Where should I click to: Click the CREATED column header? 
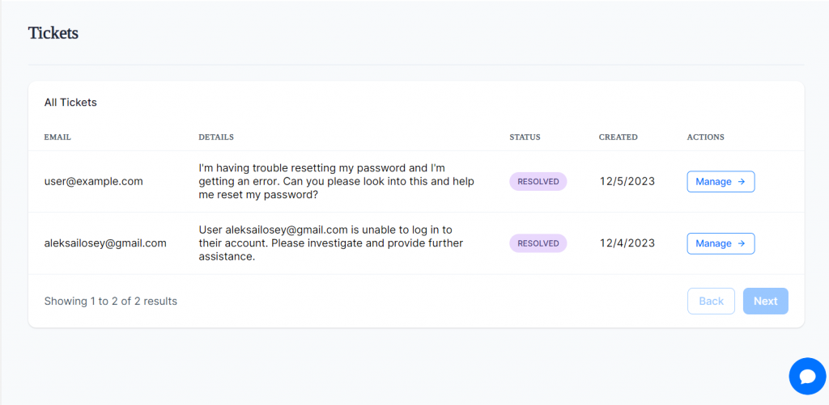[x=618, y=137]
